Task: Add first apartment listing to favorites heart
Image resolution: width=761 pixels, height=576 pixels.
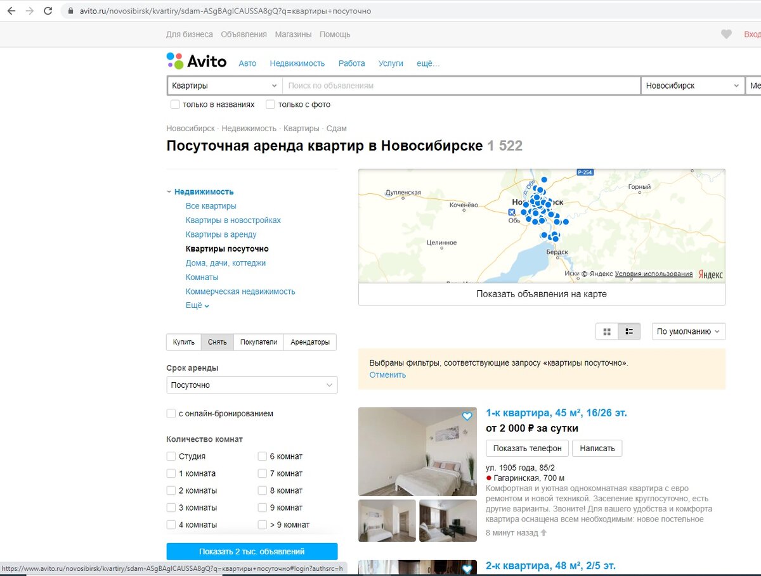Action: 467,416
